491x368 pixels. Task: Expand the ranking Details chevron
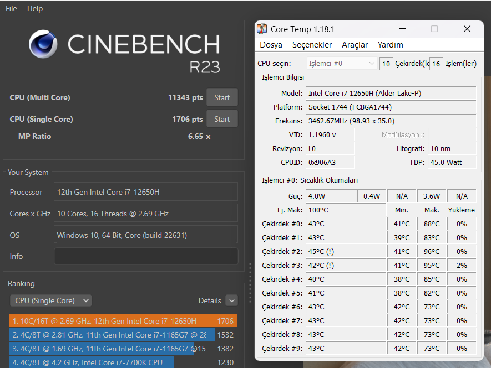click(231, 300)
